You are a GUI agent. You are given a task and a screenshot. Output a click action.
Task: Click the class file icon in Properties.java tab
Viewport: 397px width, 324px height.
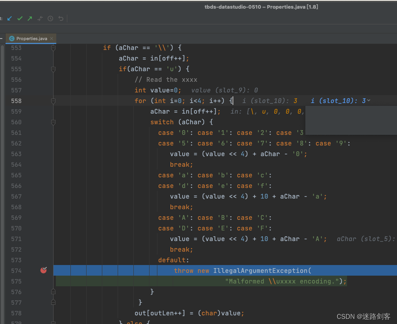tap(12, 39)
